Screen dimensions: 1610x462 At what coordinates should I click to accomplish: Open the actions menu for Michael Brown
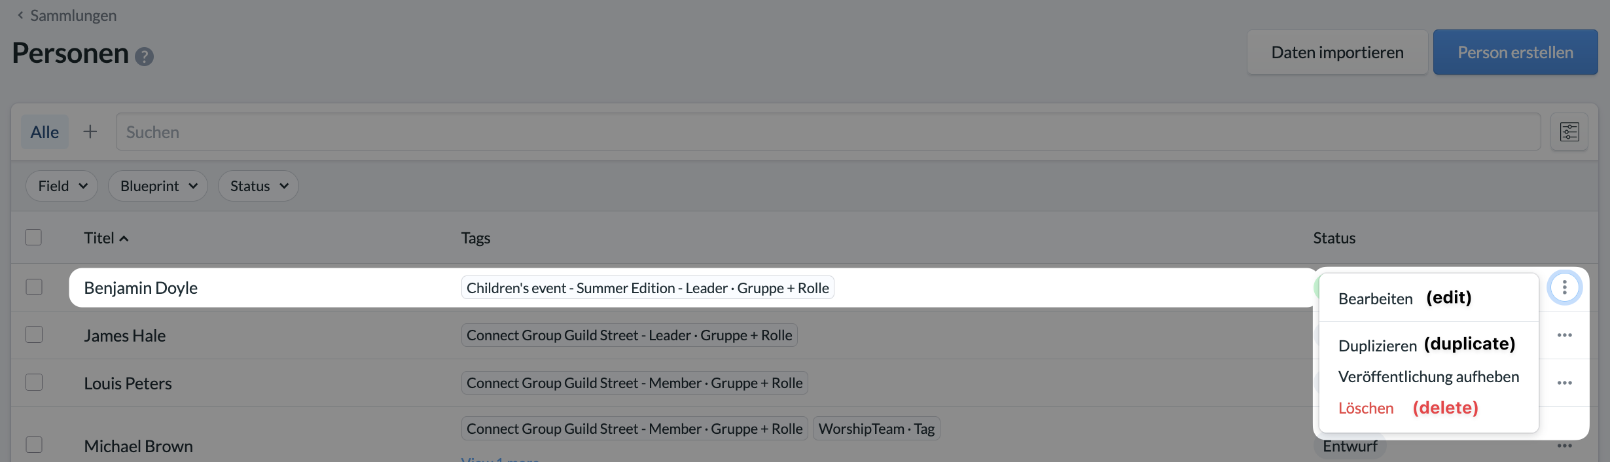1565,446
